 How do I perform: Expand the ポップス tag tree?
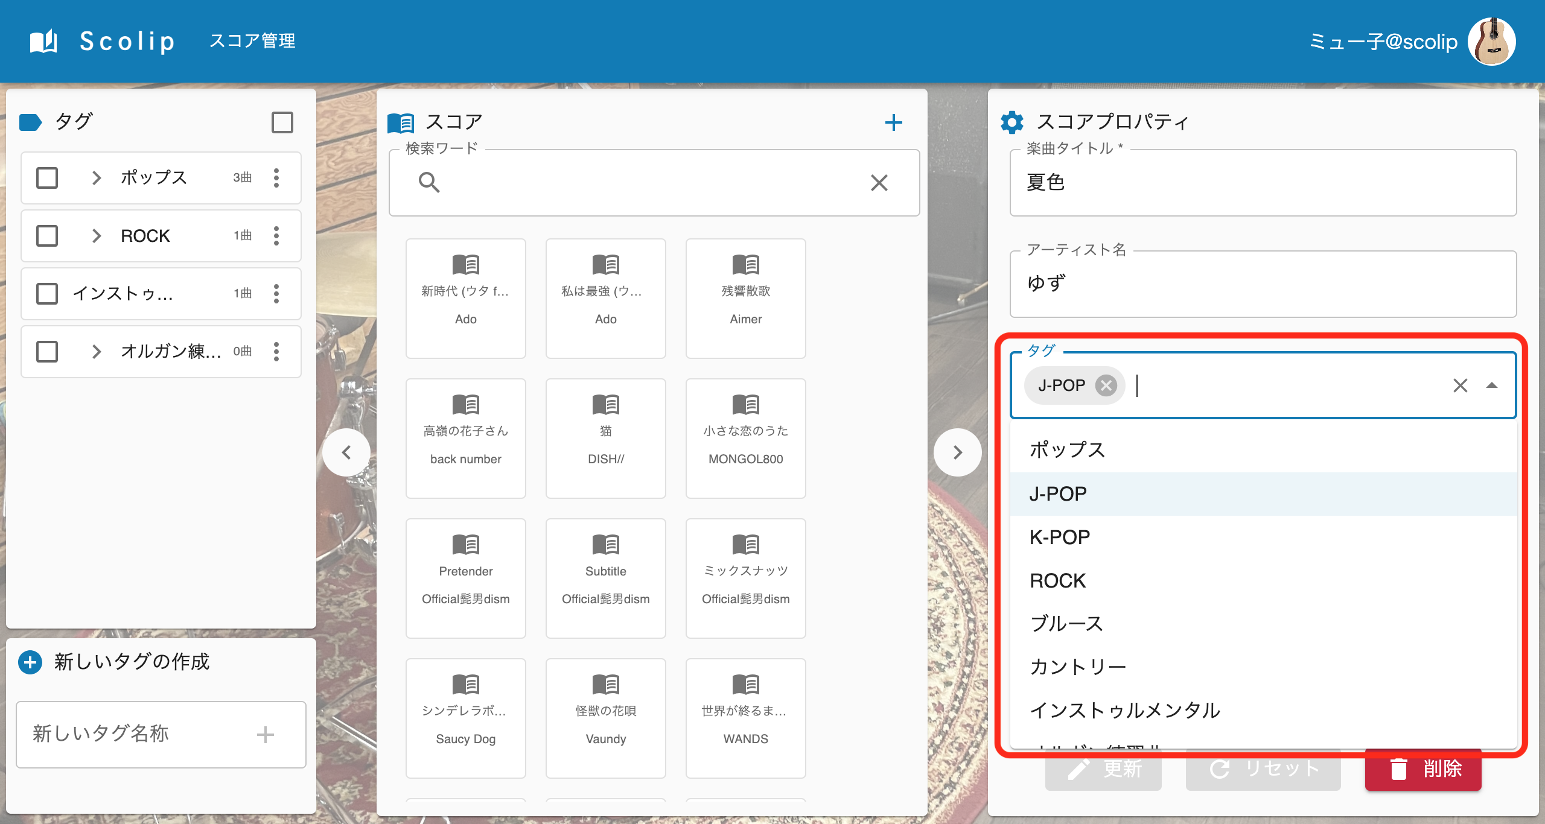pos(96,177)
